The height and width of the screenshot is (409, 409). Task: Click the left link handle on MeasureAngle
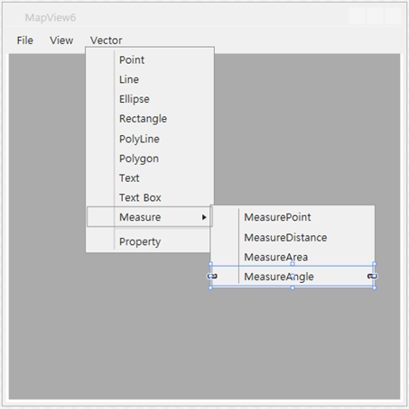tap(212, 276)
